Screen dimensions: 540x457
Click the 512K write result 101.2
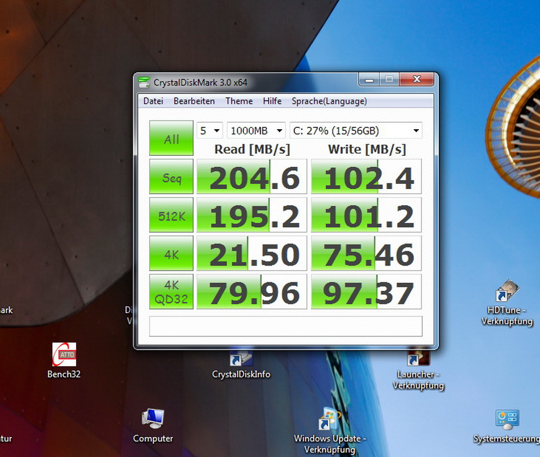pyautogui.click(x=366, y=215)
